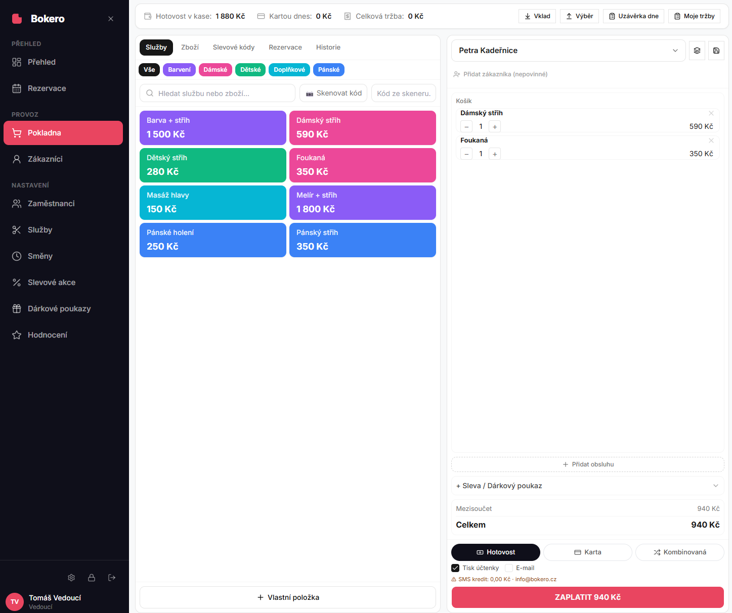732x613 pixels.
Task: Open the Historie tab
Action: pyautogui.click(x=328, y=48)
